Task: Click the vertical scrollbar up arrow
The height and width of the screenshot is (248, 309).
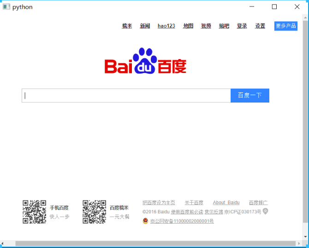Action: point(305,18)
